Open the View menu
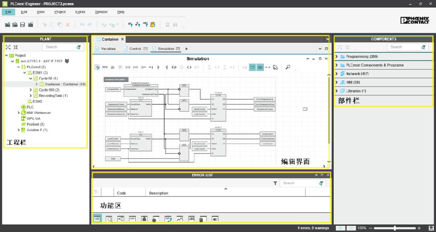This screenshot has width=436, height=232. pos(40,12)
